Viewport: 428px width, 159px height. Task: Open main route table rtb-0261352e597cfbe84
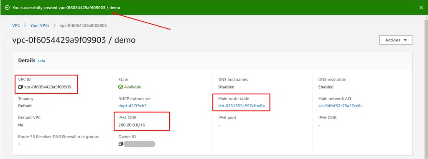[x=242, y=106]
